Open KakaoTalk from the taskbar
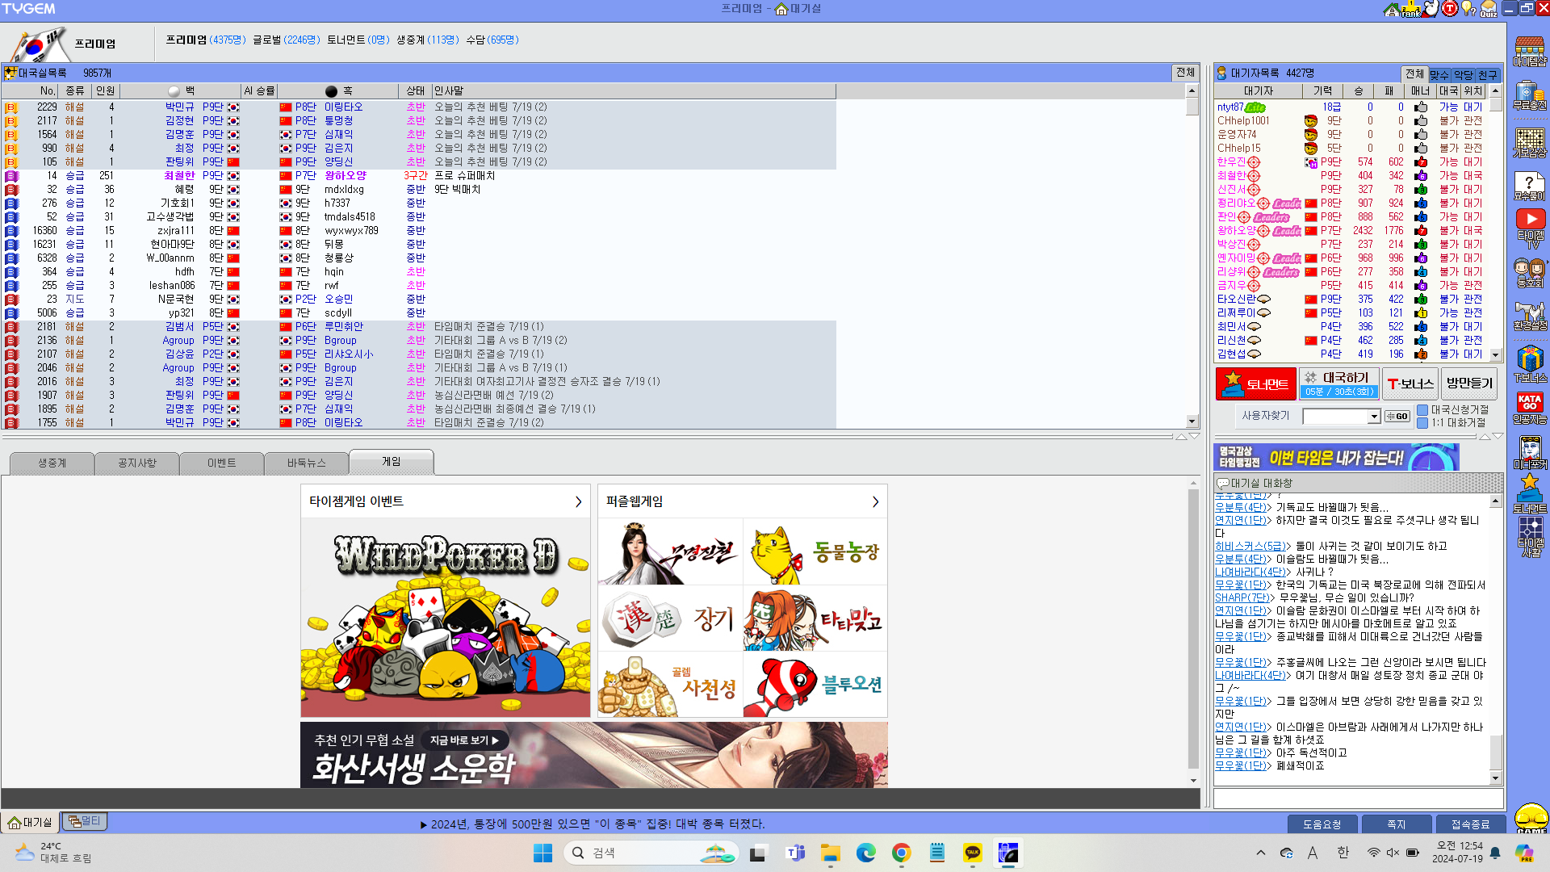This screenshot has height=872, width=1550. click(973, 853)
